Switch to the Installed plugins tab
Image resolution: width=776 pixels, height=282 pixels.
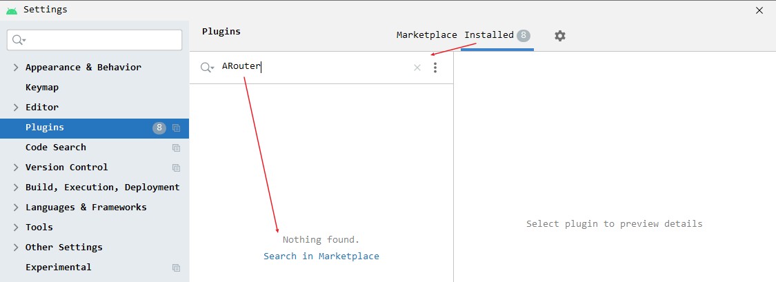pos(489,35)
